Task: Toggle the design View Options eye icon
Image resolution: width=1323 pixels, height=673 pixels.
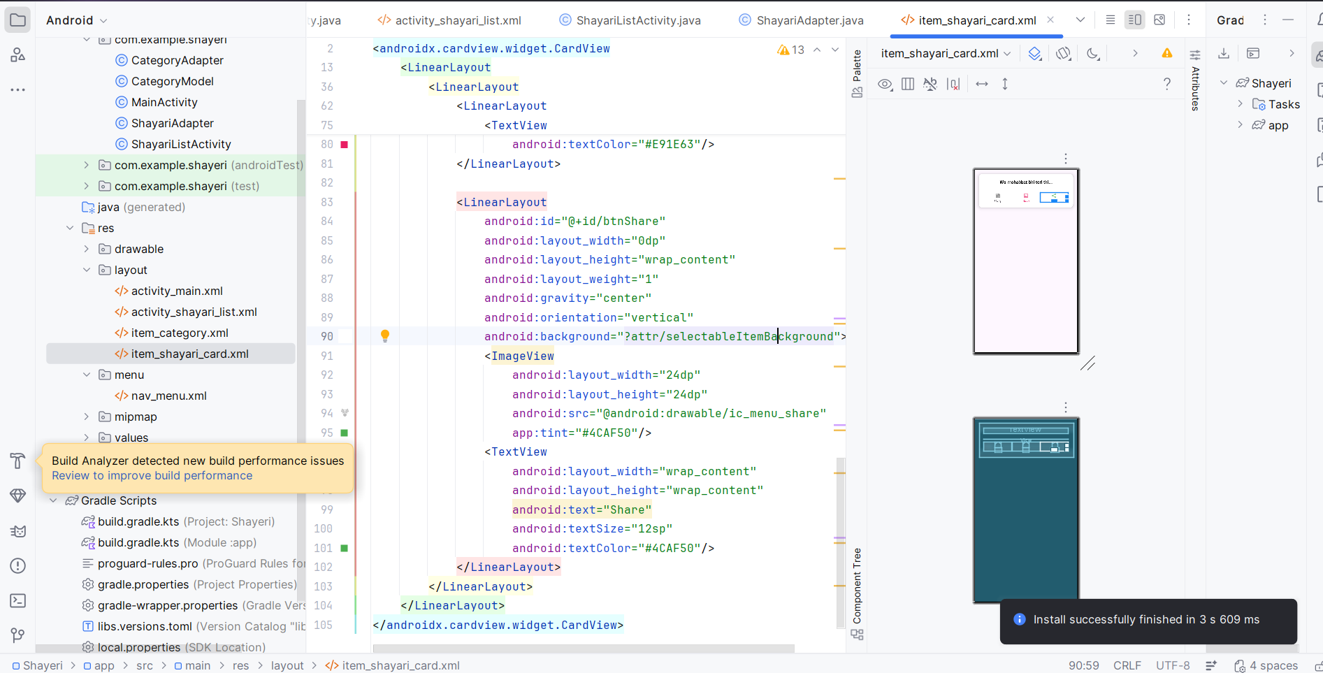Action: 885,84
